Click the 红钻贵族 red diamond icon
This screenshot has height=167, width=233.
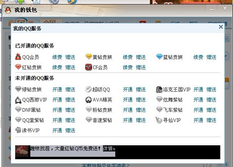(x=18, y=67)
